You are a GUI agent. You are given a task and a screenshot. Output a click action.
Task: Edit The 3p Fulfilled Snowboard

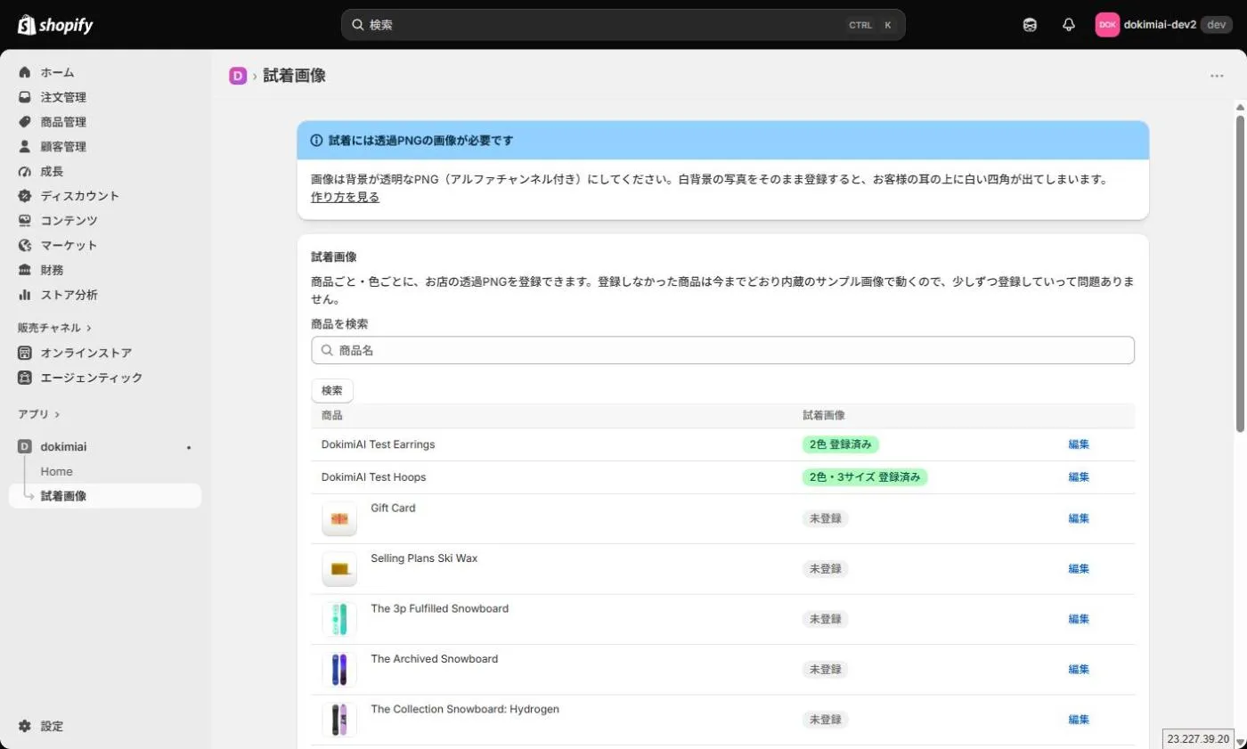click(1079, 619)
